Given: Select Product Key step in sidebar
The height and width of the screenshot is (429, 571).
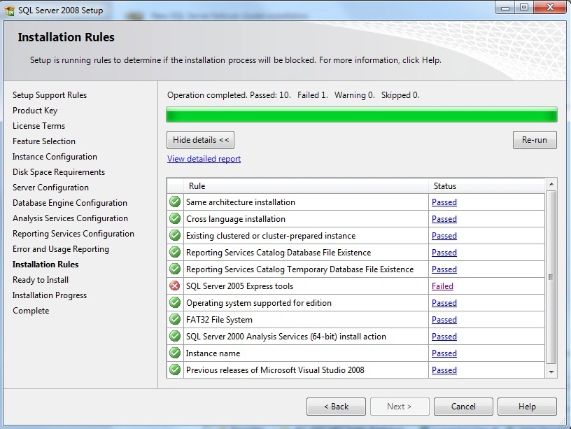Looking at the screenshot, I should tap(35, 111).
